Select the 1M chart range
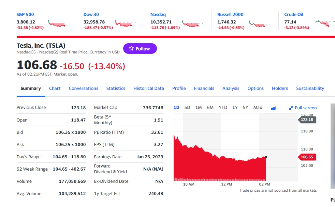This screenshot has width=335, height=207. [x=199, y=108]
